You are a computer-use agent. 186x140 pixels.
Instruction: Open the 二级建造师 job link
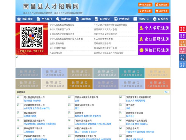(x=29, y=132)
